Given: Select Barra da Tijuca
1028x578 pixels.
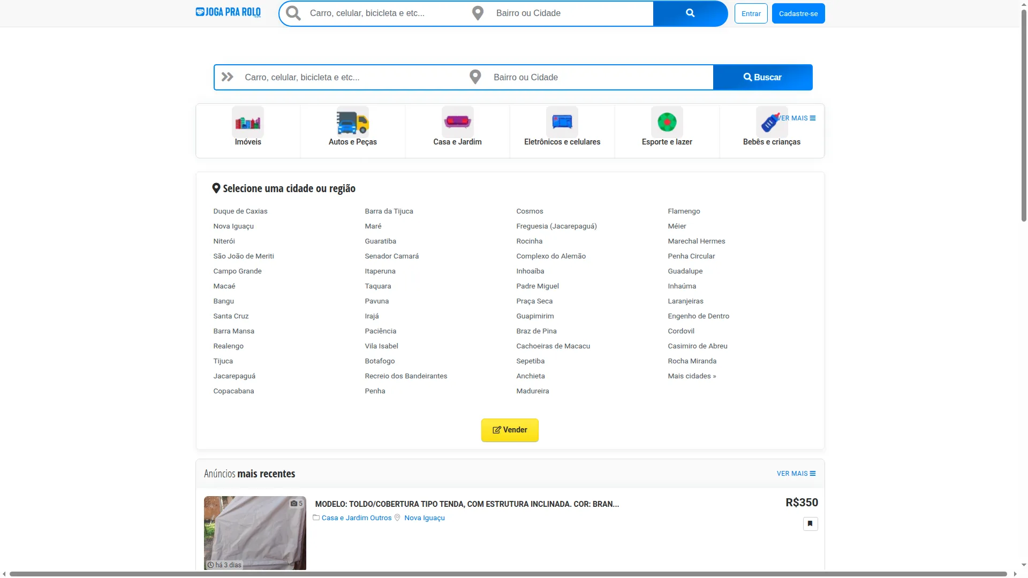Looking at the screenshot, I should point(389,211).
